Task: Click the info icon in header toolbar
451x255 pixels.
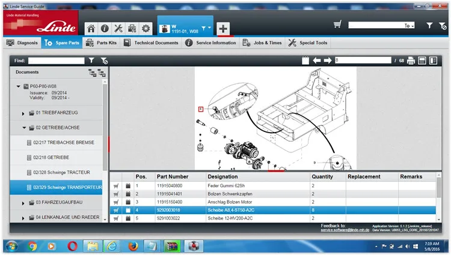Action: (x=105, y=28)
